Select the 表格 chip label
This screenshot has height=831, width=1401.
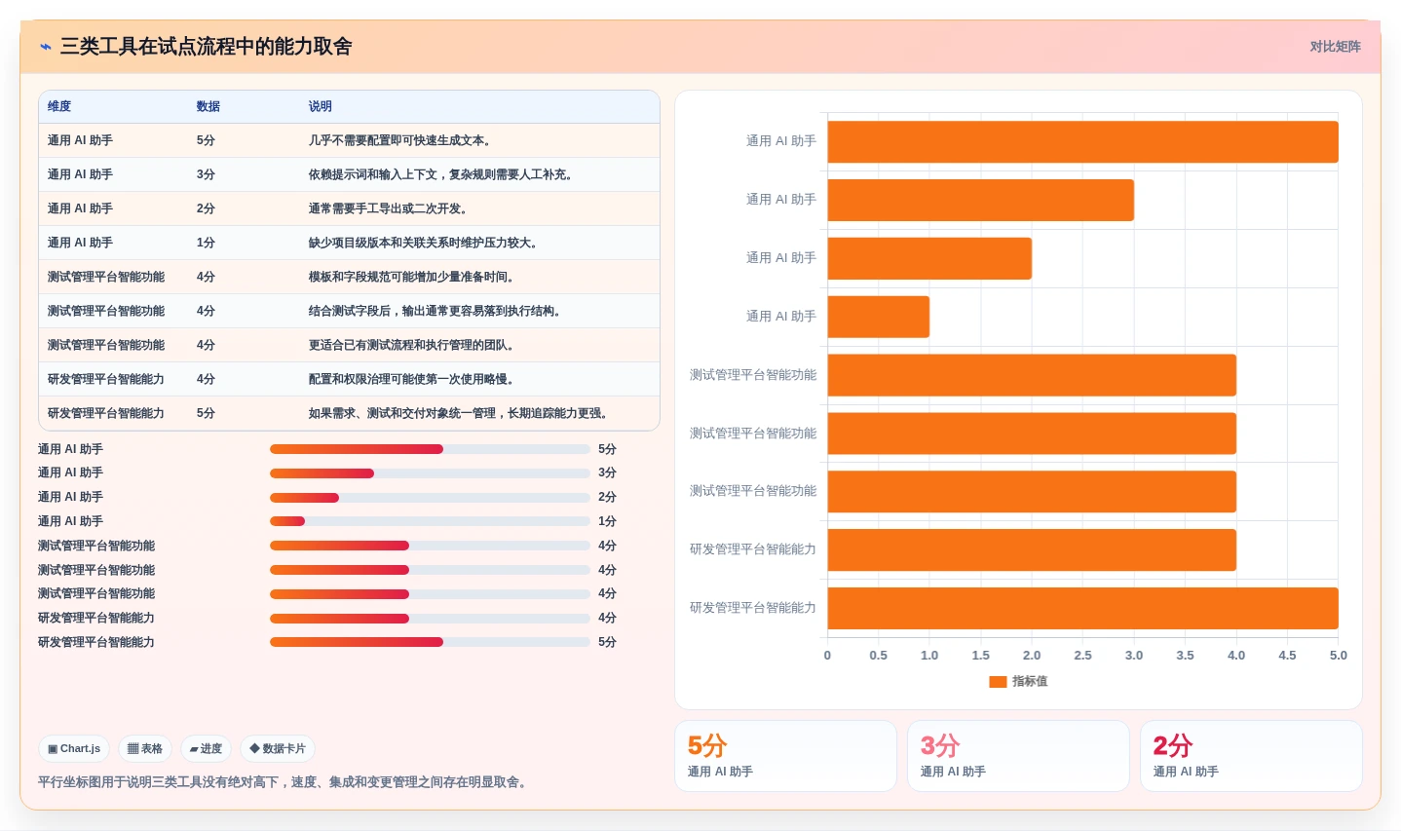pyautogui.click(x=152, y=749)
